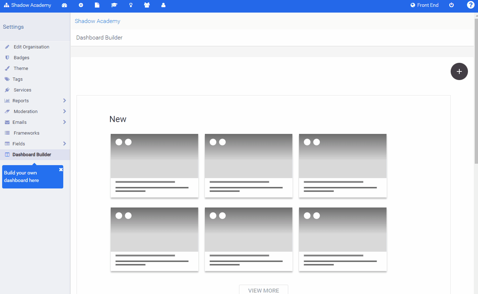Image resolution: width=478 pixels, height=294 pixels.
Task: Click the power logout icon
Action: click(x=451, y=5)
